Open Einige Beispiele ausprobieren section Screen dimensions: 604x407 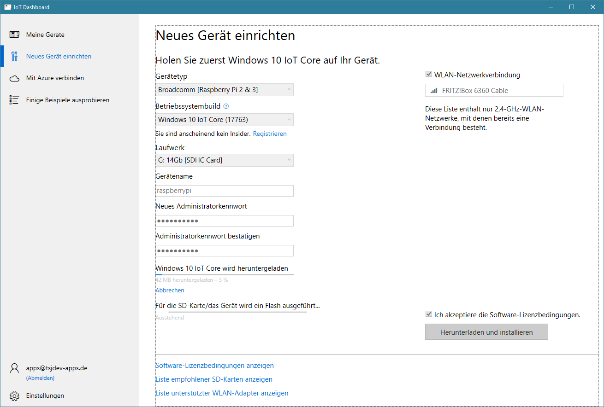pyautogui.click(x=67, y=100)
